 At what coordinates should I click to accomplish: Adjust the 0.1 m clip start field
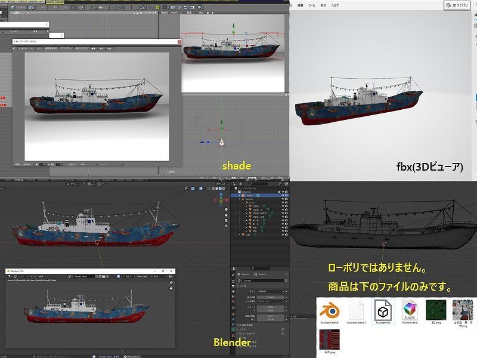click(271, 316)
